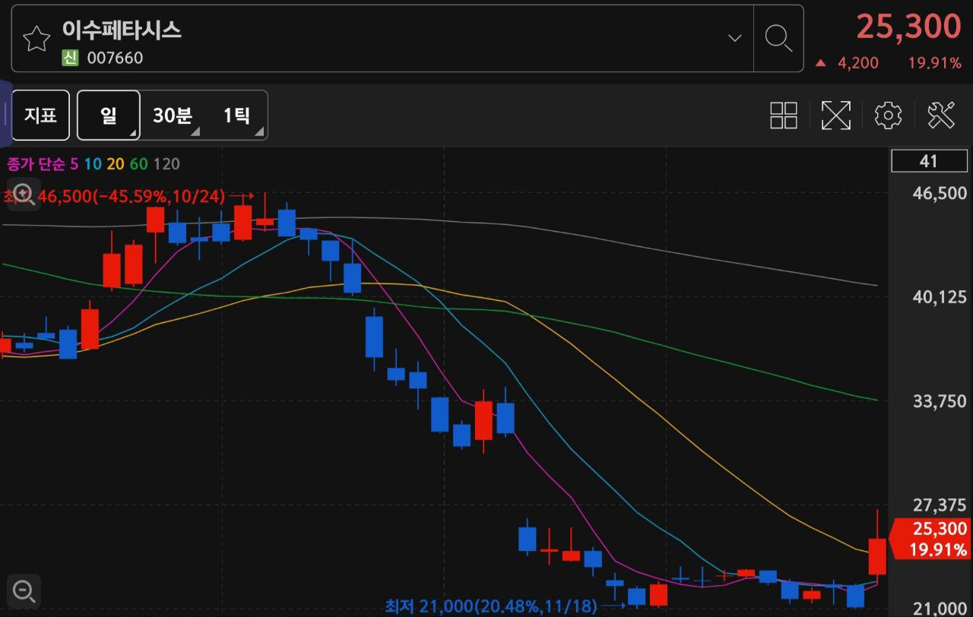This screenshot has width=973, height=617.
Task: Click the price change value 4,200
Action: click(x=858, y=63)
